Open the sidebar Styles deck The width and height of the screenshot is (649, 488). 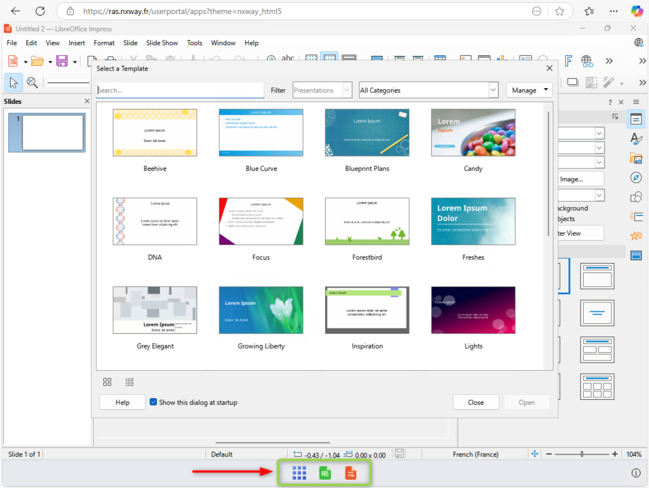(636, 139)
